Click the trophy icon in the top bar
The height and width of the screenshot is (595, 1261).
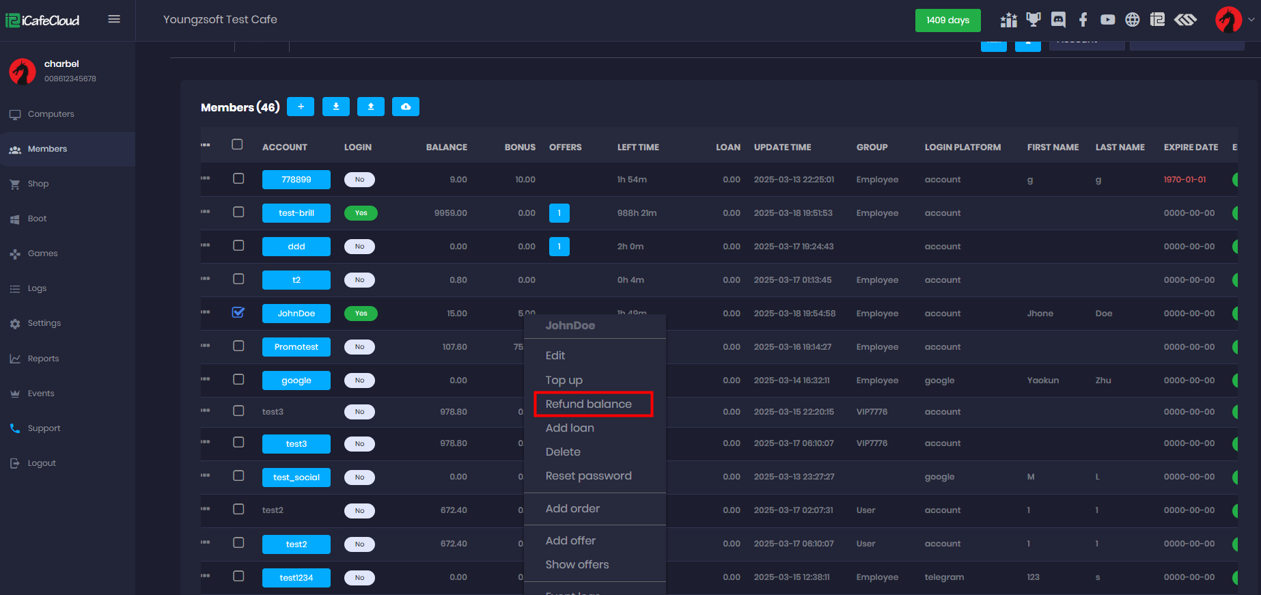pyautogui.click(x=1034, y=20)
